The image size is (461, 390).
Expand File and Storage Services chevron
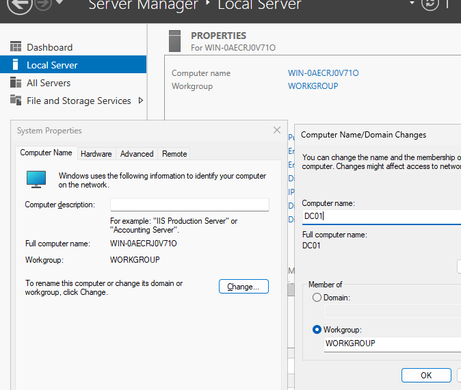(x=141, y=101)
